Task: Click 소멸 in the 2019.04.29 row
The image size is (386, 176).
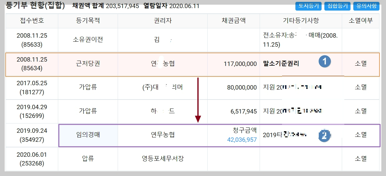Action: coord(360,111)
